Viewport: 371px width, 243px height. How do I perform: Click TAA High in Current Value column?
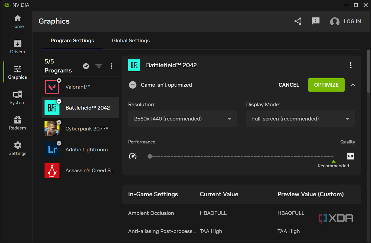click(211, 231)
